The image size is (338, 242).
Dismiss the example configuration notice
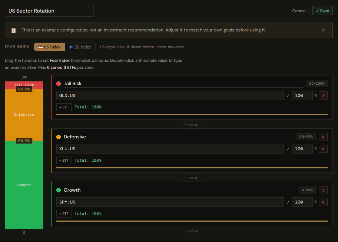[x=323, y=30]
